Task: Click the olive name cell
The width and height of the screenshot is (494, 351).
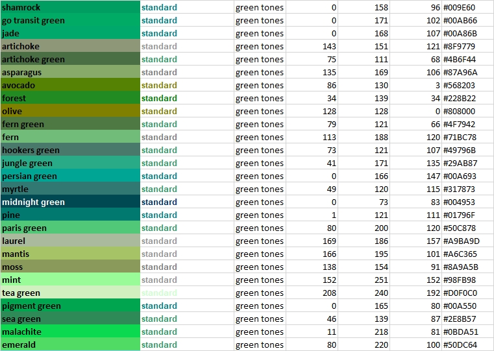Action: coord(70,111)
